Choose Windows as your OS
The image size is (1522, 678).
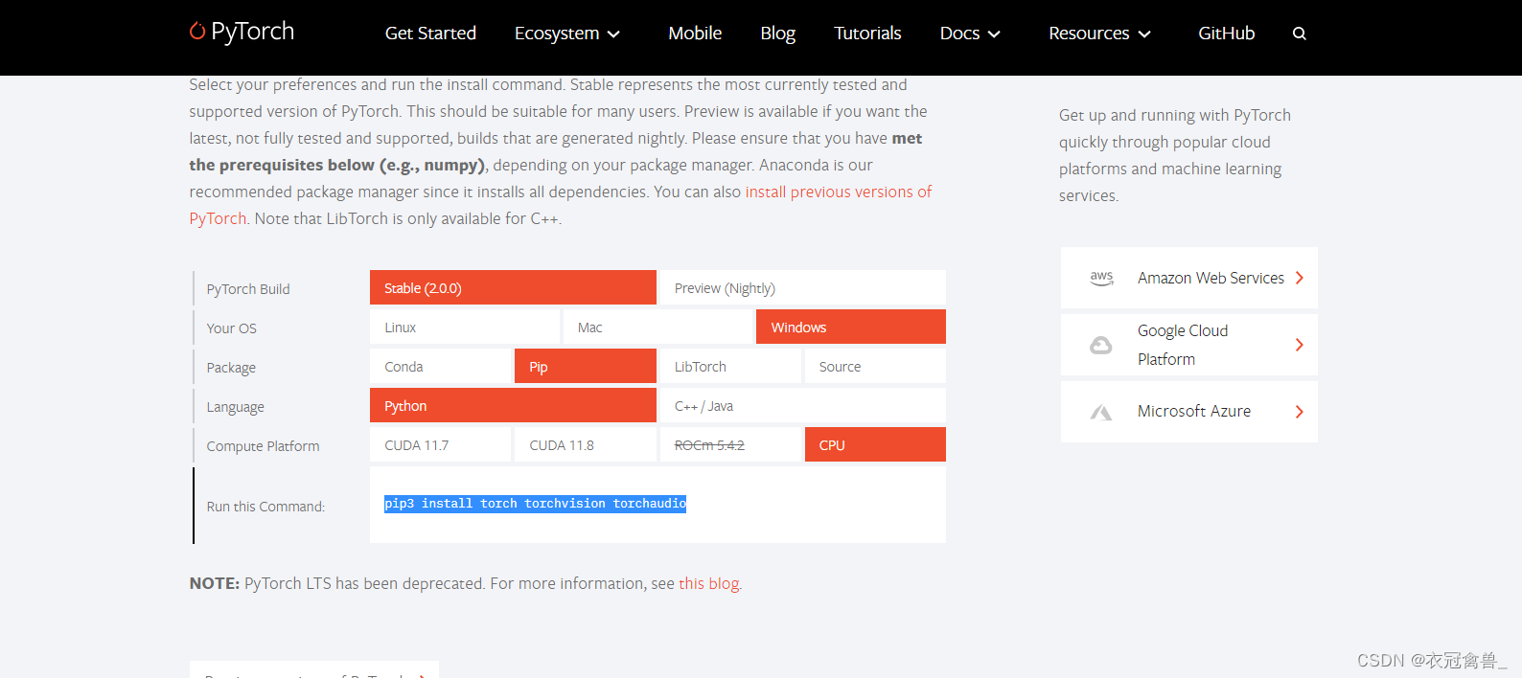pyautogui.click(x=851, y=327)
